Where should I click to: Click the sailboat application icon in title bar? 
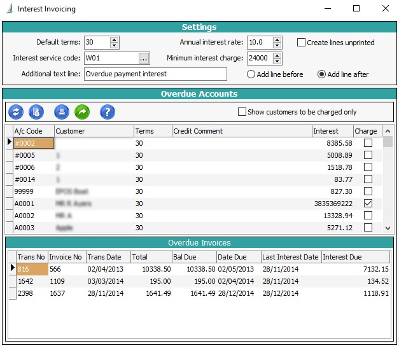(x=9, y=9)
